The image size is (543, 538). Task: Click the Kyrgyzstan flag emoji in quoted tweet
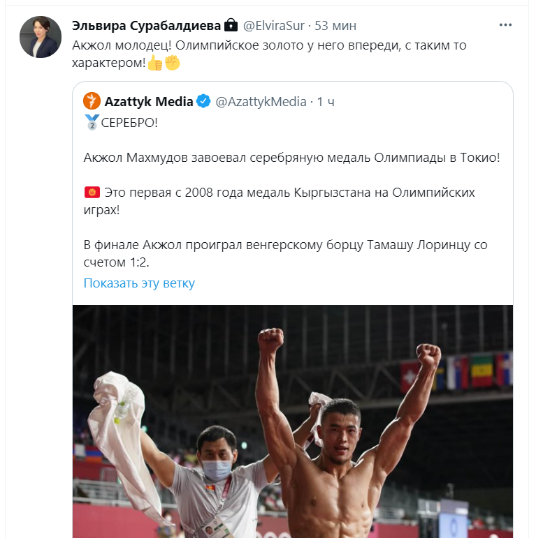point(91,191)
